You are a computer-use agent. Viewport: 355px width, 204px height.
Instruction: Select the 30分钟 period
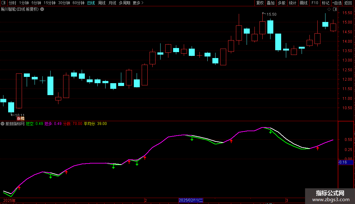64,3
